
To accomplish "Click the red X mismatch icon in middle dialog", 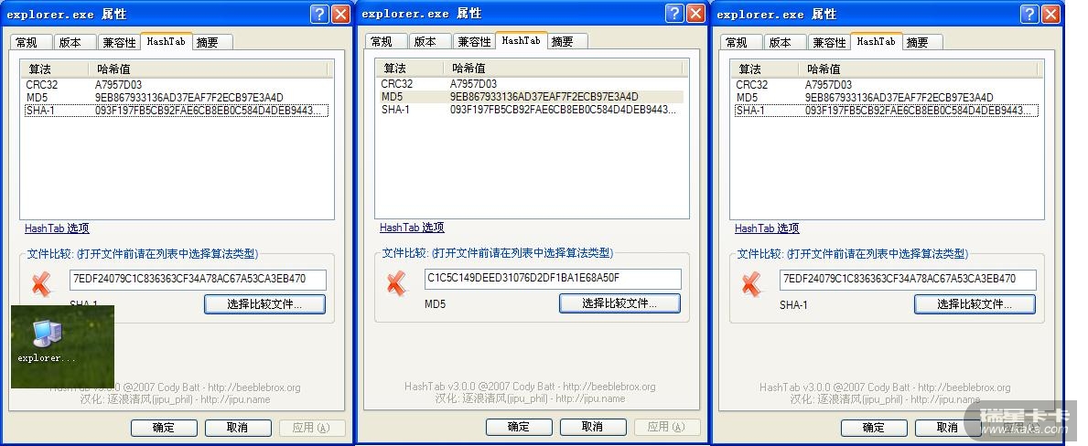I will 396,282.
